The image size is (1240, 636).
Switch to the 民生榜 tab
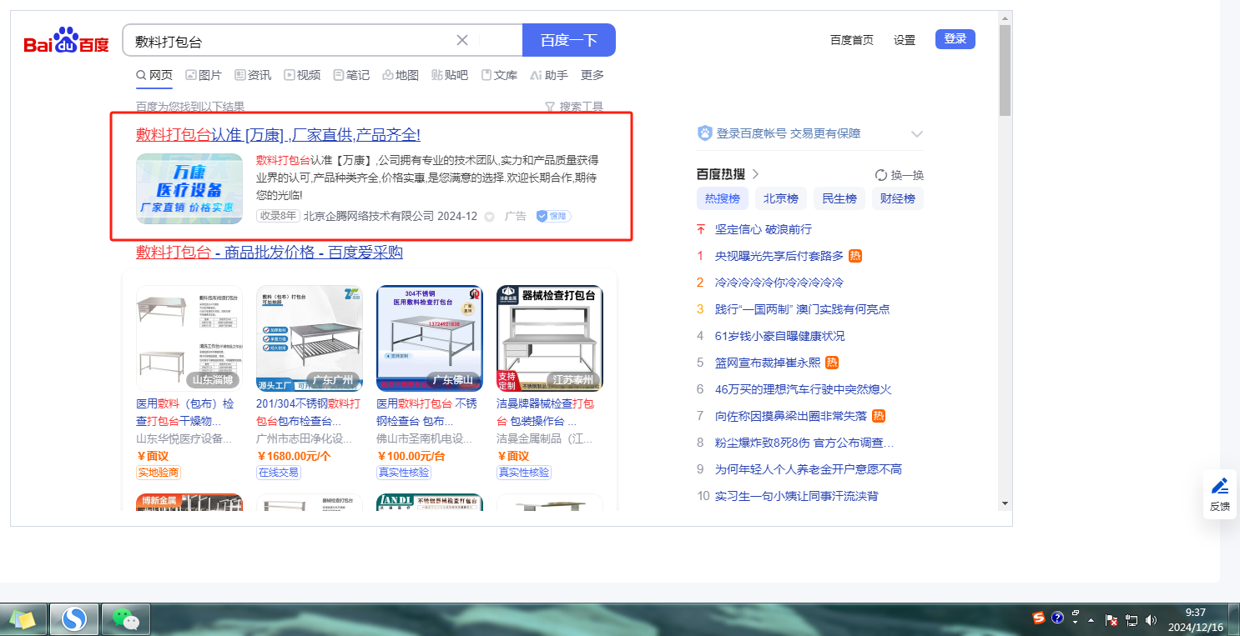pos(839,198)
